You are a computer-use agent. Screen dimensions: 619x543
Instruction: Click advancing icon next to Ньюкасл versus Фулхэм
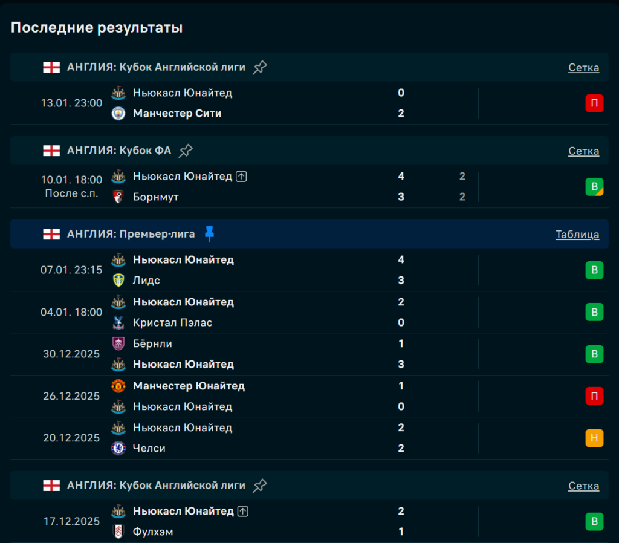(x=242, y=511)
